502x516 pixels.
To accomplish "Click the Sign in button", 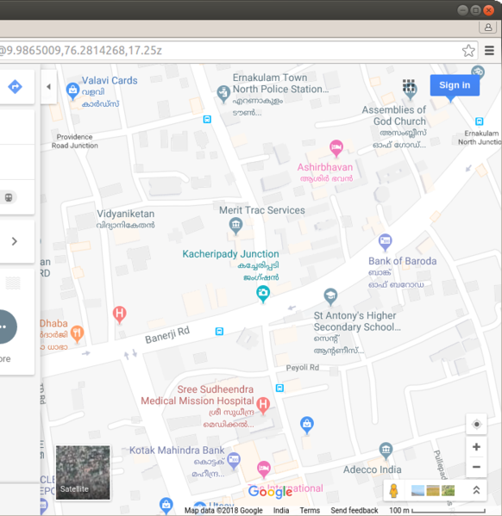I will point(455,85).
